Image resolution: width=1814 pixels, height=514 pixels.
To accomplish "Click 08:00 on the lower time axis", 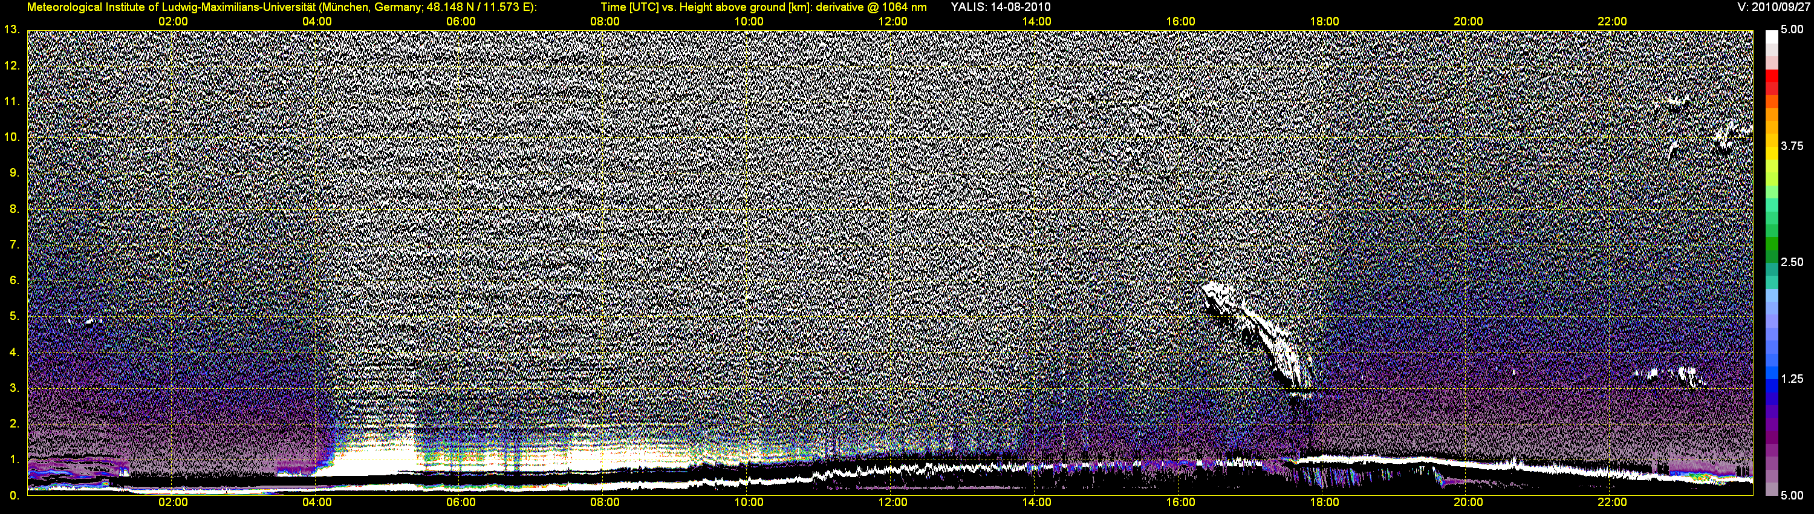I will (605, 503).
